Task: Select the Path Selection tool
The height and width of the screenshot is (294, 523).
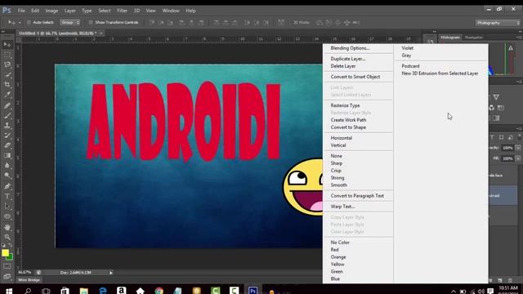Action: coord(7,207)
